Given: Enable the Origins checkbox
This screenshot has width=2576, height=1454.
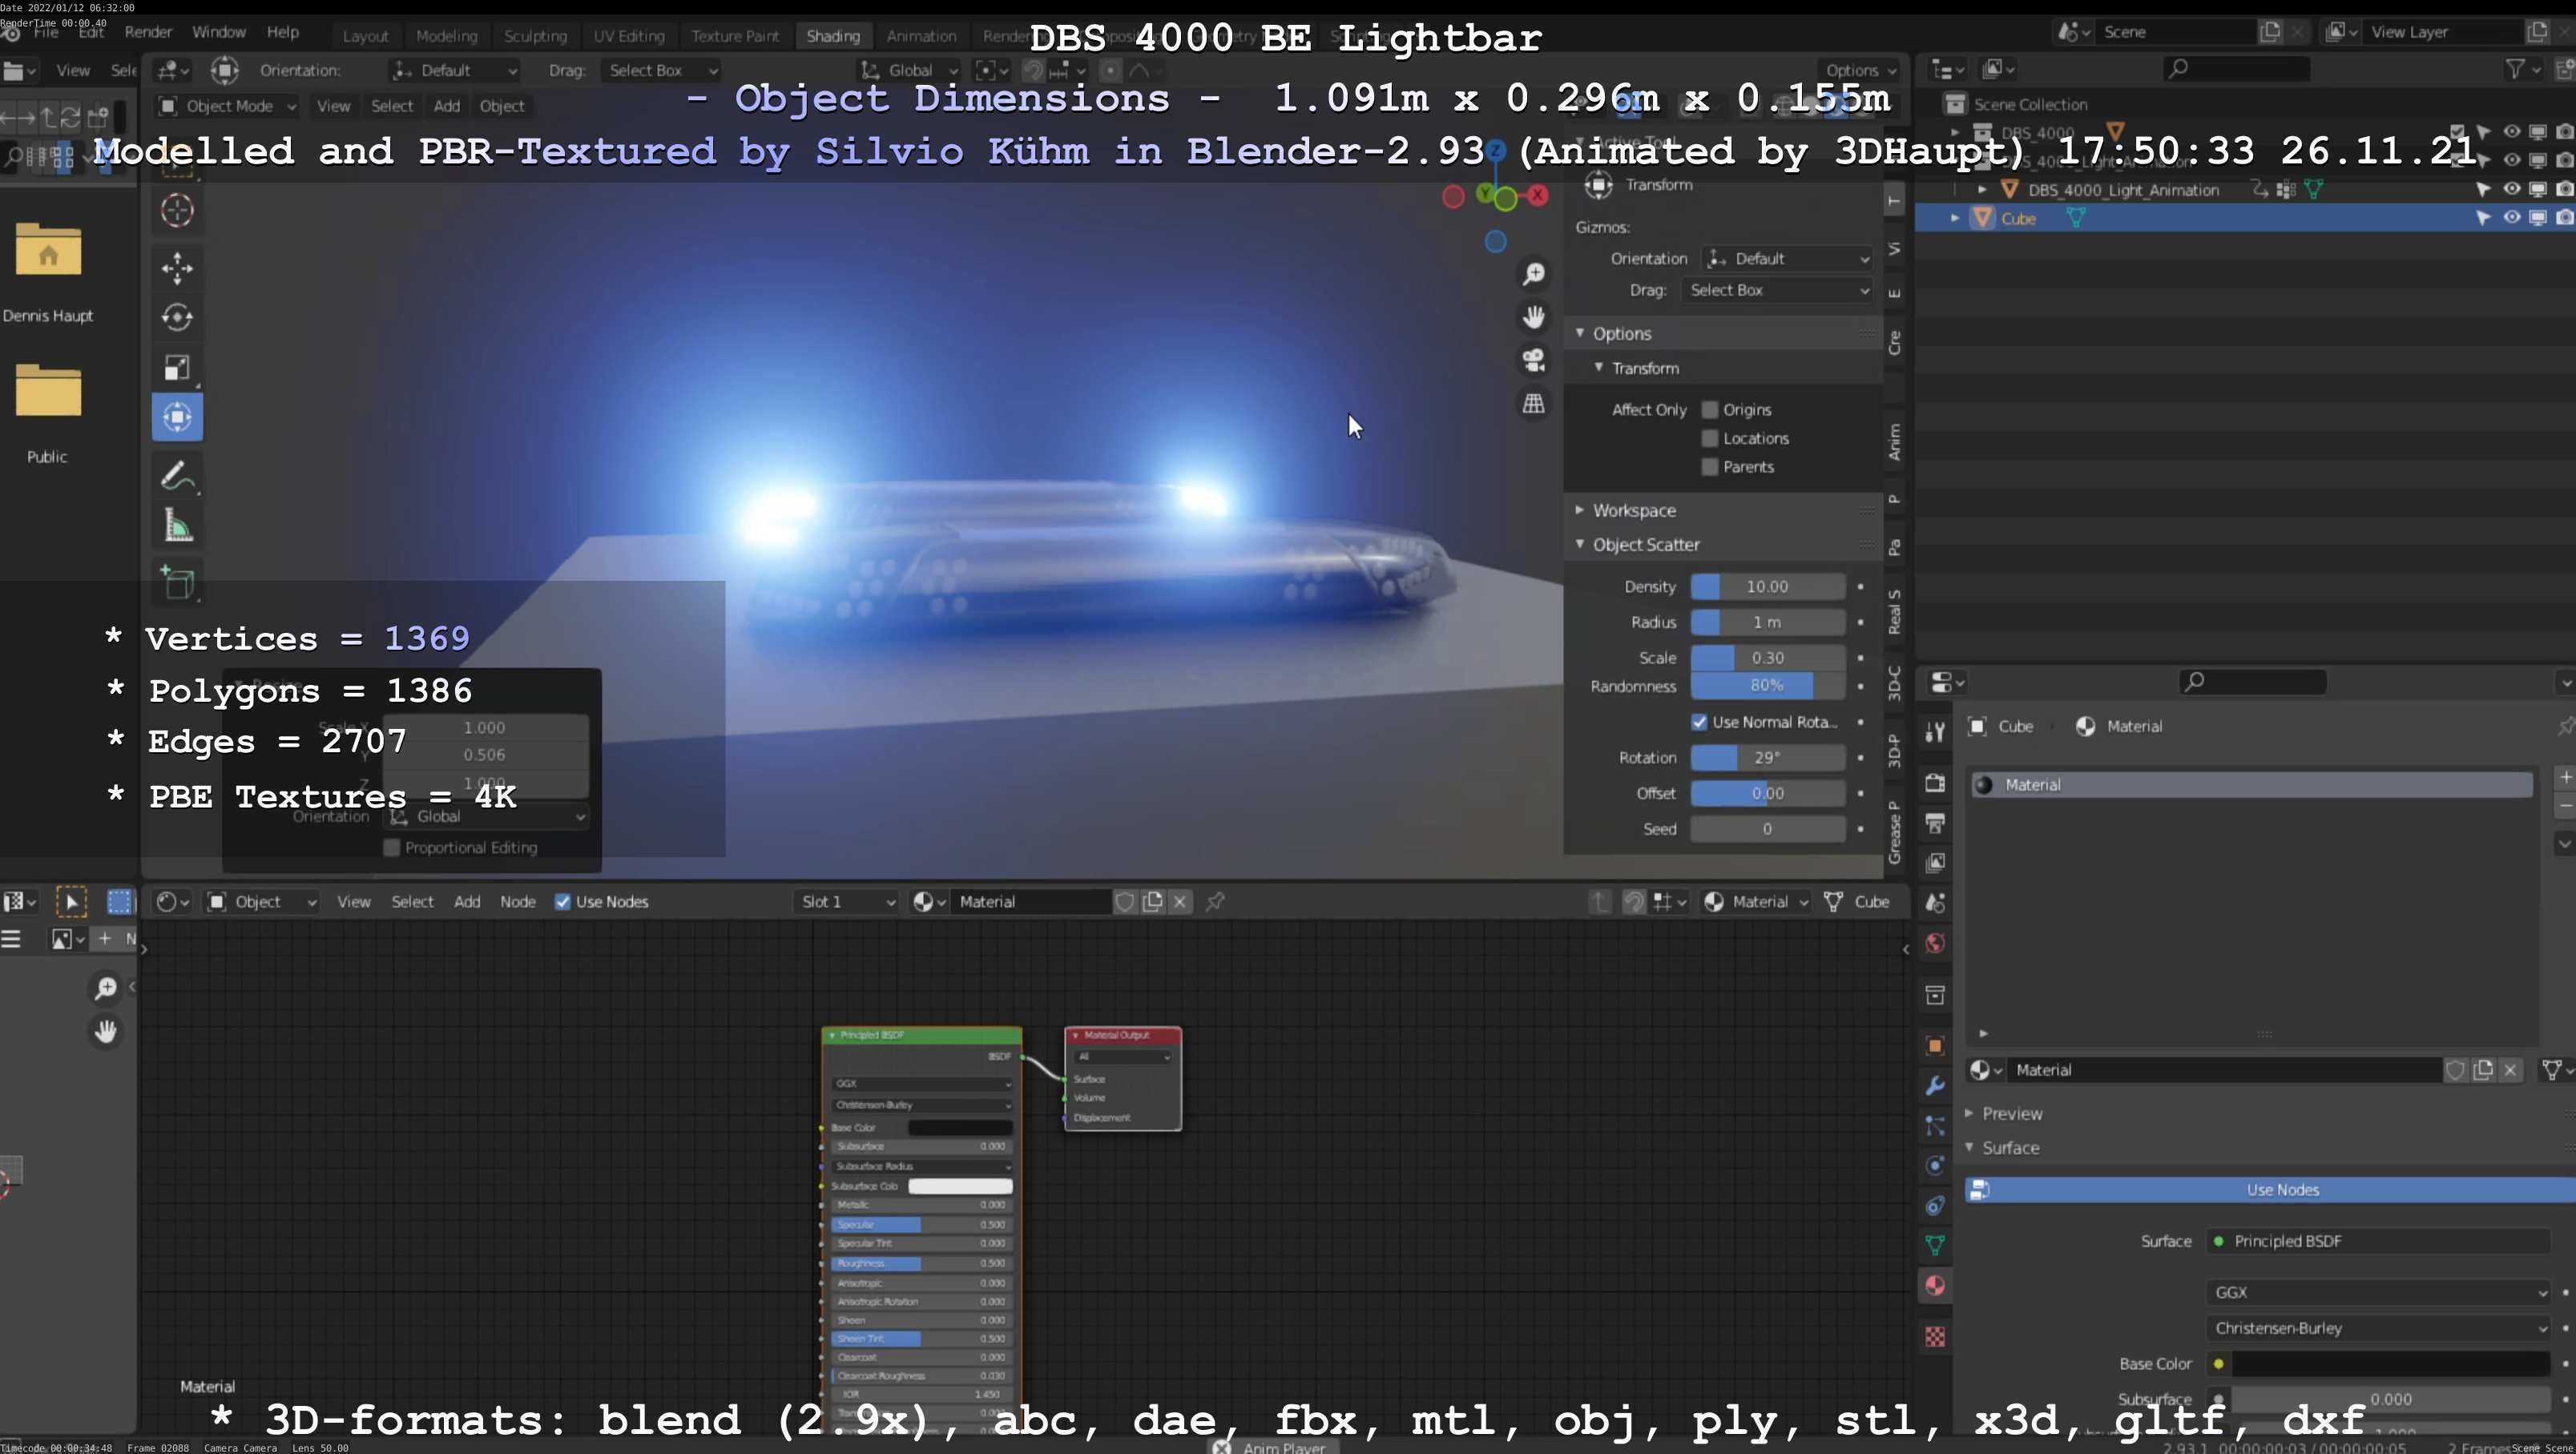Looking at the screenshot, I should 1710,410.
